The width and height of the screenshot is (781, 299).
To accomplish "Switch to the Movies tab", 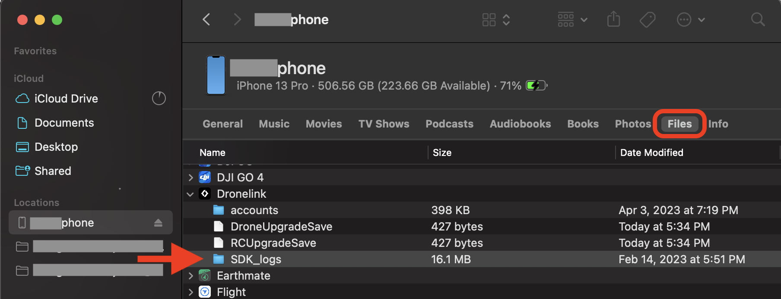I will tap(324, 124).
